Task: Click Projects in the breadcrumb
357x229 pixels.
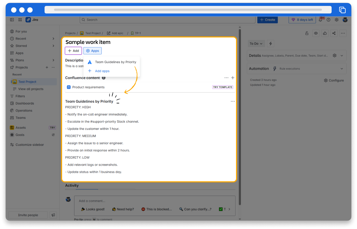Action: (x=70, y=33)
